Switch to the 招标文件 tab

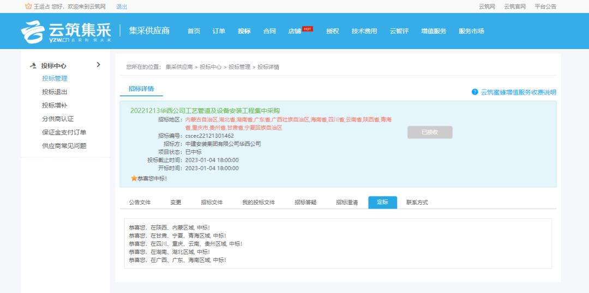pos(212,202)
